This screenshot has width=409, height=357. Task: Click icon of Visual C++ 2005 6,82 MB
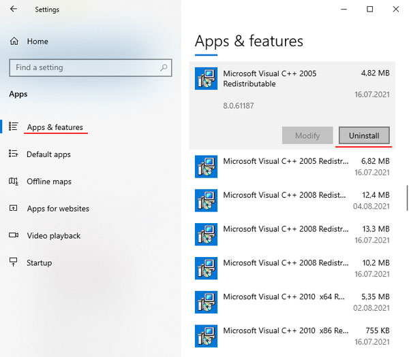click(206, 167)
